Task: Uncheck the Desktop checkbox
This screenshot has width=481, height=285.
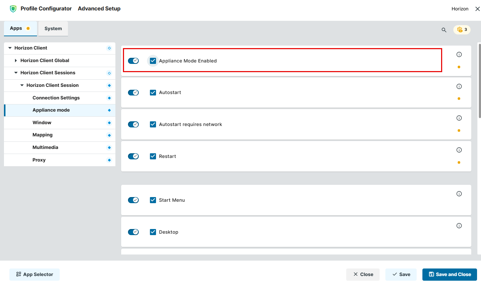Action: pos(153,232)
